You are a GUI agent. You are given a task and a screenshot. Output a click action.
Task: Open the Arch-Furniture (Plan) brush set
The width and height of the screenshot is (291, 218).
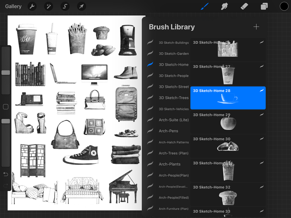[x=173, y=209]
